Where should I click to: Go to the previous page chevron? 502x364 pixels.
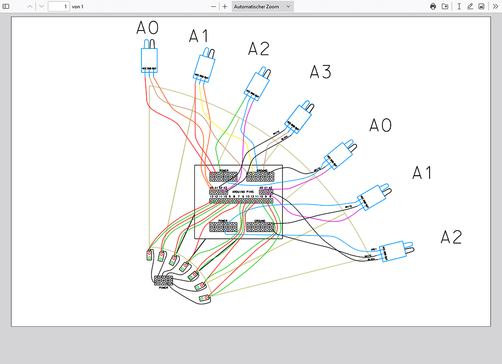(x=29, y=6)
